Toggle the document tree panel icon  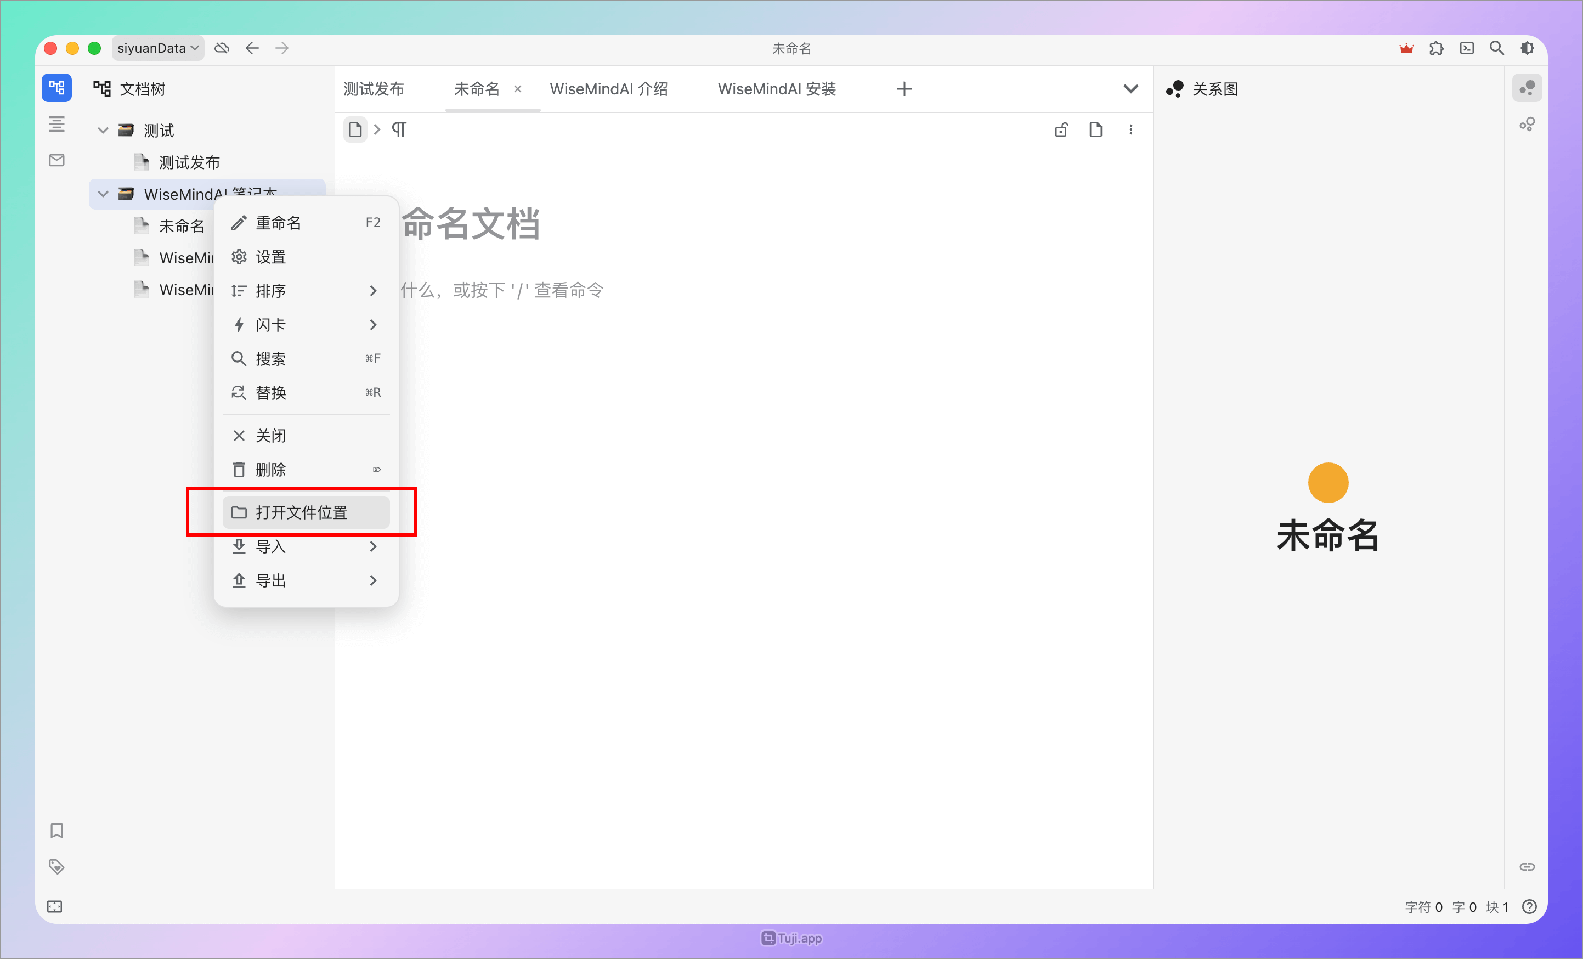[x=56, y=87]
